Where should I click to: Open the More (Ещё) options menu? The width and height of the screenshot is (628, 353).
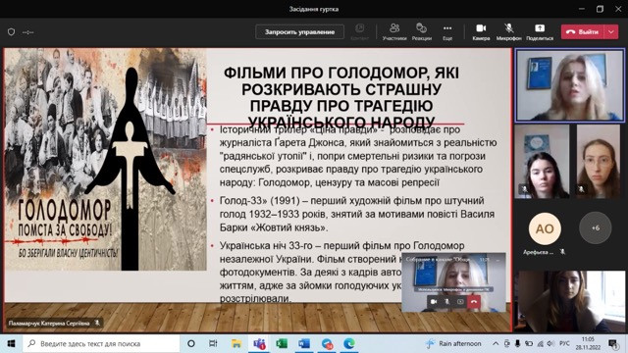pyautogui.click(x=447, y=31)
